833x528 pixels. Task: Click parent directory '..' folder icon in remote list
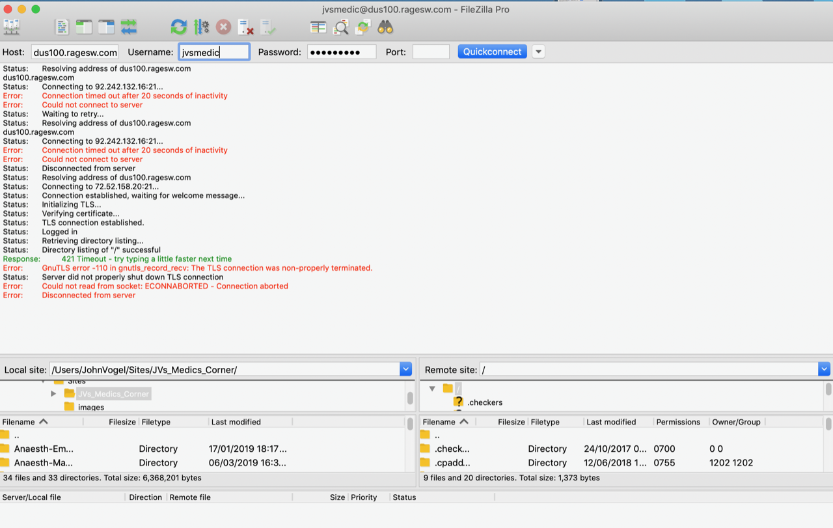pyautogui.click(x=426, y=435)
